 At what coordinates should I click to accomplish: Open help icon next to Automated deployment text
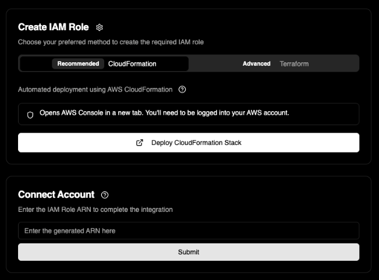[x=182, y=90]
